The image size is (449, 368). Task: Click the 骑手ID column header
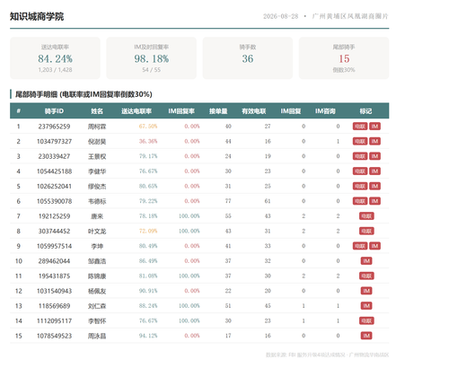pos(54,111)
